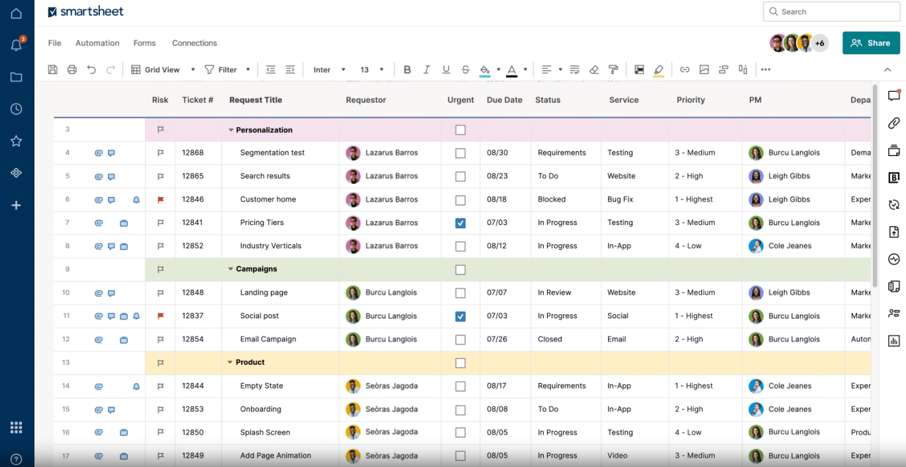This screenshot has height=467, width=906.
Task: Click the Undo arrow
Action: coord(91,69)
